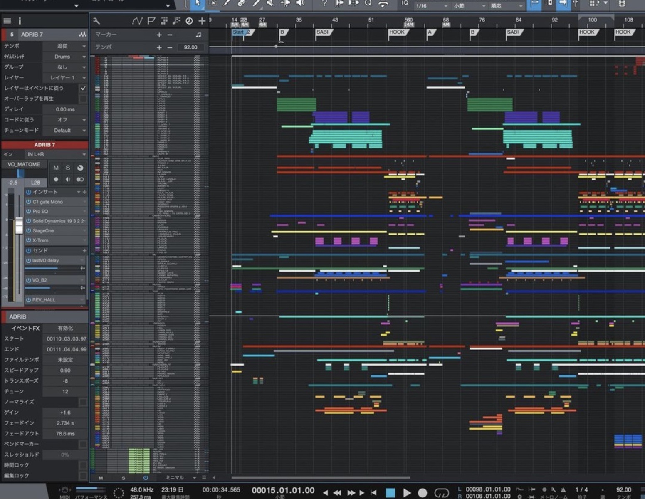Toggle input monitor on ADRIB 7 channel
The image size is (645, 499).
tap(68, 180)
